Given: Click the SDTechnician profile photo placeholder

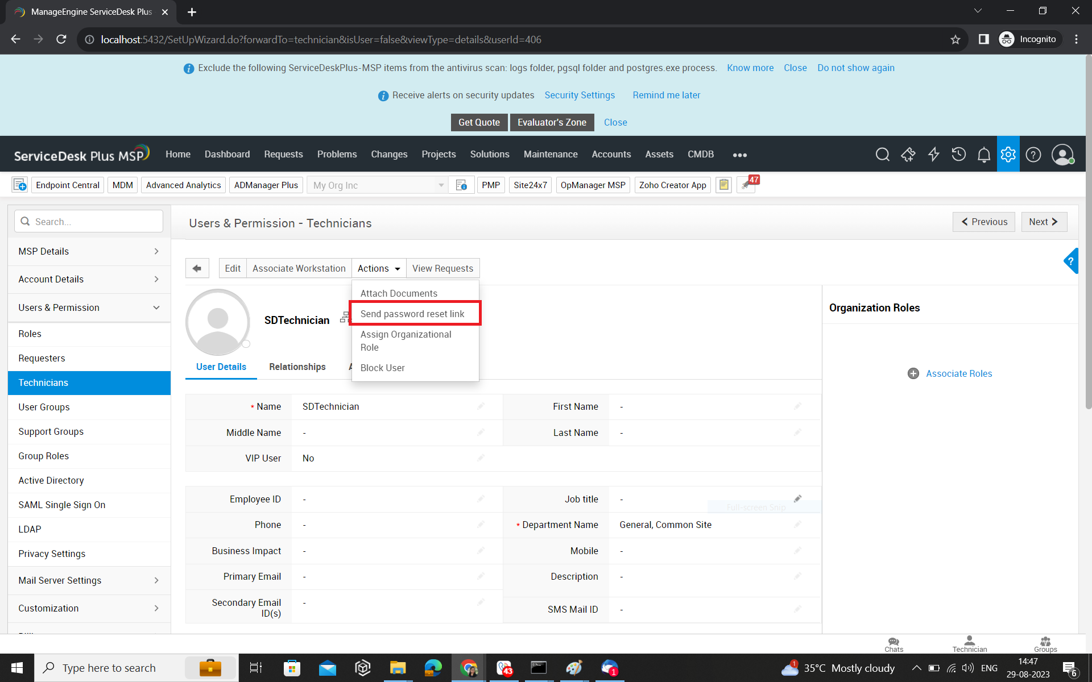Looking at the screenshot, I should click(x=218, y=322).
